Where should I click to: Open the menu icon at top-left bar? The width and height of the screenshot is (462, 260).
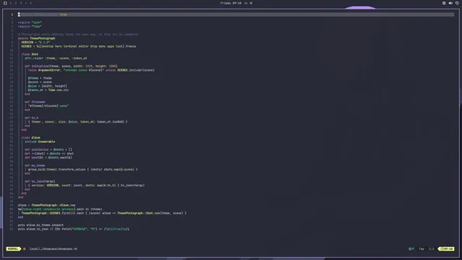point(5,3)
